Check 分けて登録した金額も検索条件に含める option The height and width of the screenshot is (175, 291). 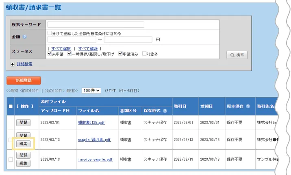(50, 33)
